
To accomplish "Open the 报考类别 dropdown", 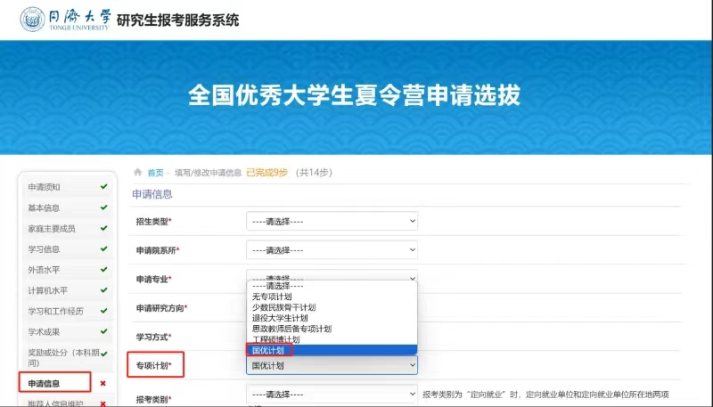I will click(x=332, y=394).
